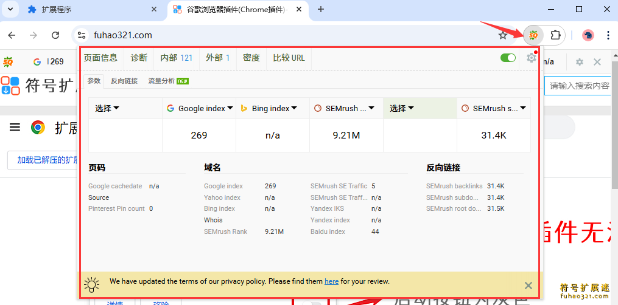Click the SEMrush SE Traffic value 5
This screenshot has width=618, height=305.
[373, 186]
